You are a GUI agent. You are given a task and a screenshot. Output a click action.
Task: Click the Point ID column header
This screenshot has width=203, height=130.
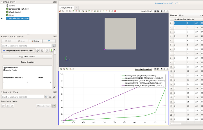190,19
